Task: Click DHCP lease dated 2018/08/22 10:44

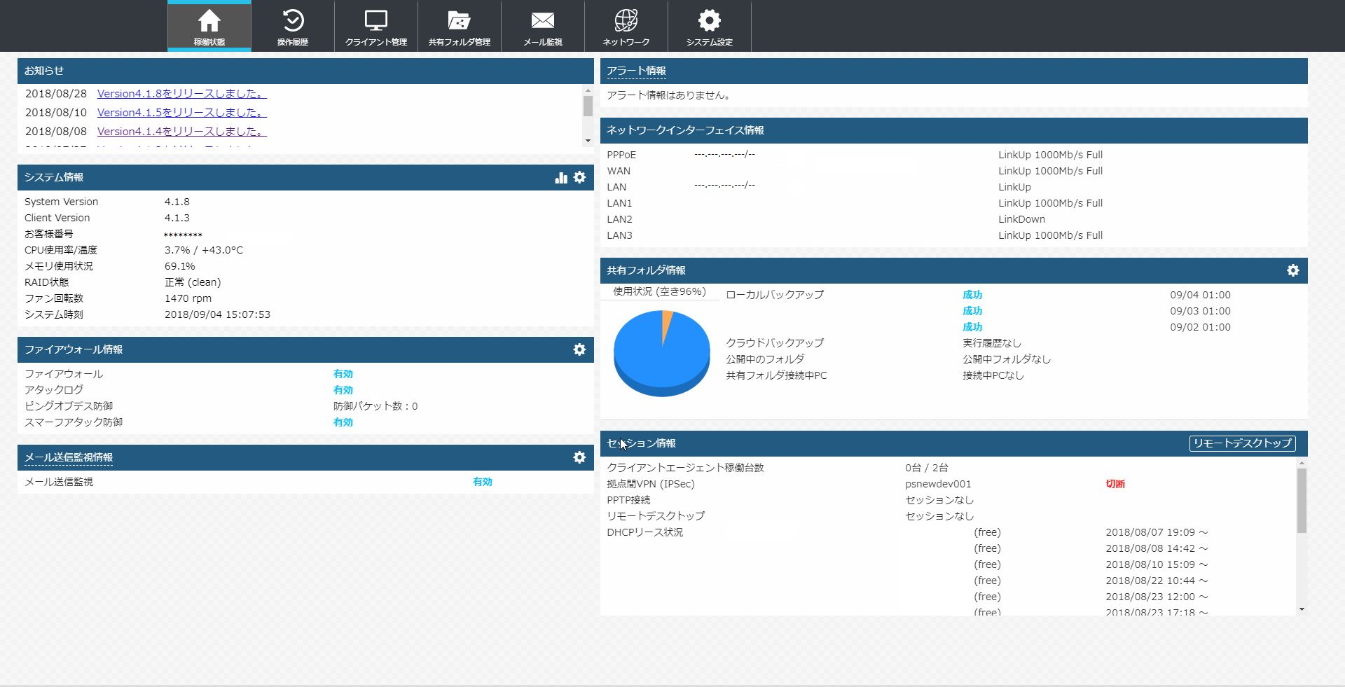Action: 1157,581
